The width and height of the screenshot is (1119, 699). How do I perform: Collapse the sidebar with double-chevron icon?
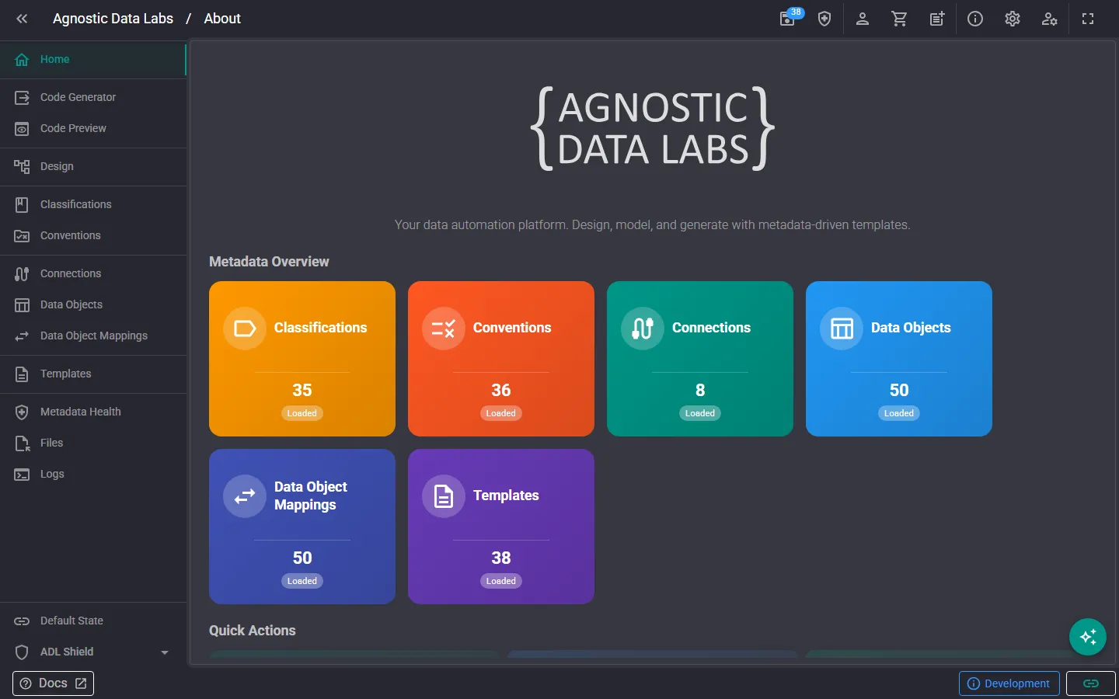(x=22, y=19)
